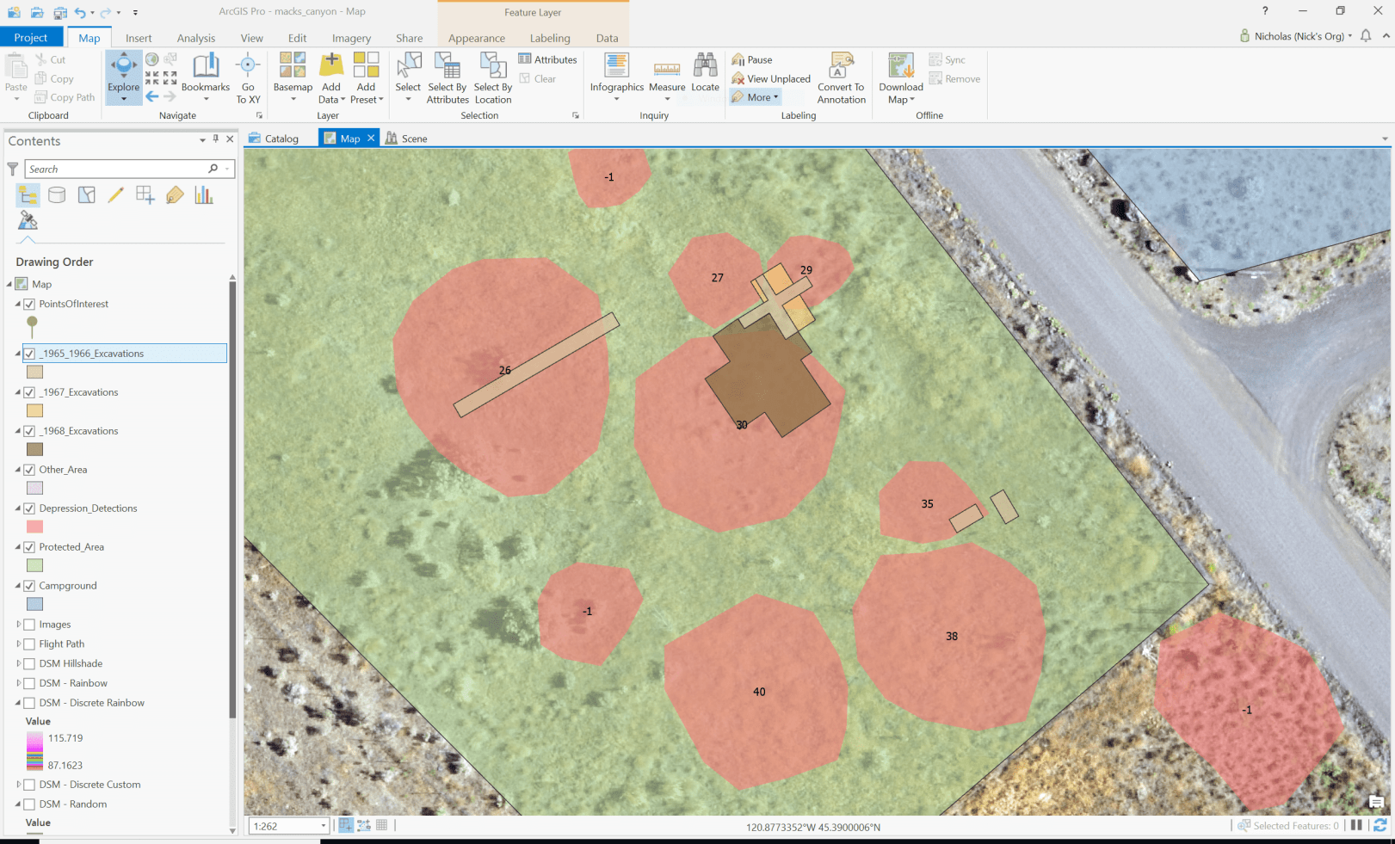Open the Go To XY tool
The image size is (1395, 844).
click(248, 77)
